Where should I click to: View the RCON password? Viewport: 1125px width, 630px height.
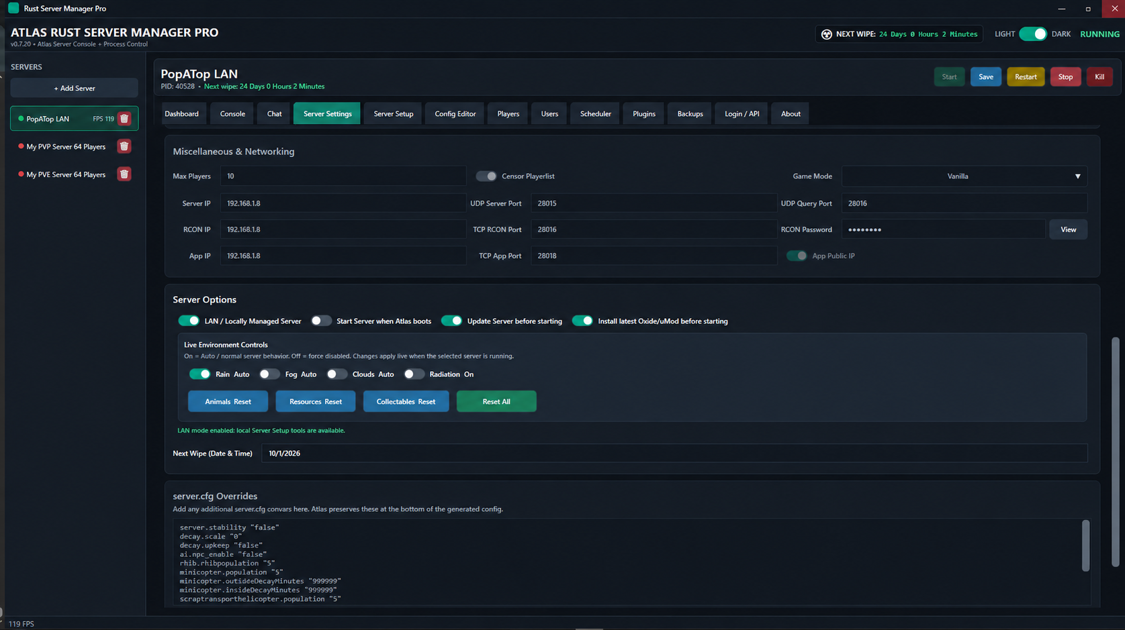point(1068,229)
